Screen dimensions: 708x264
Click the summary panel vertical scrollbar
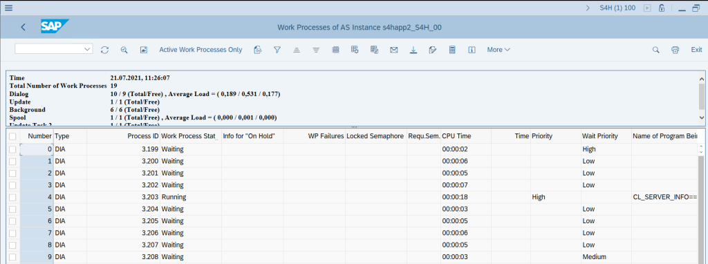tap(701, 97)
